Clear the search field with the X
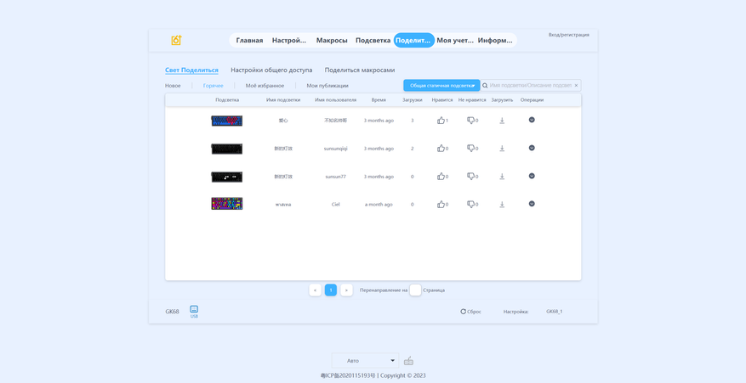This screenshot has height=383, width=746. click(x=576, y=86)
